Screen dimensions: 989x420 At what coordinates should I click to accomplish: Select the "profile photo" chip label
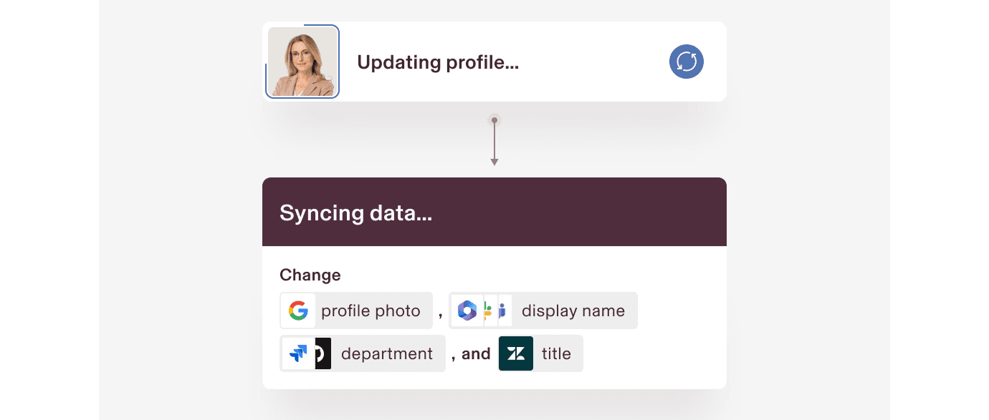tap(371, 311)
